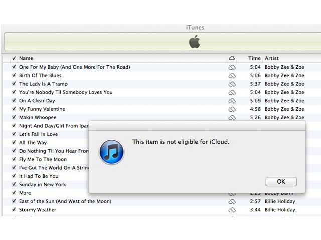Select the song It Had To Be You
Image resolution: width=321 pixels, height=240 pixels.
pos(39,176)
